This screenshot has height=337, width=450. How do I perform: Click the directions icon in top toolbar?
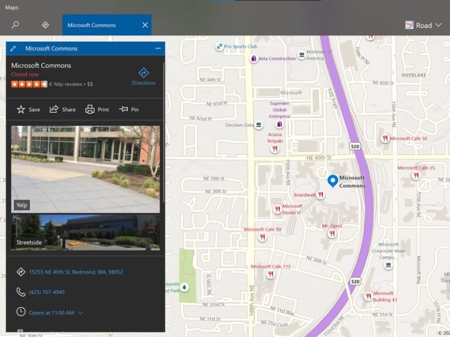[46, 25]
